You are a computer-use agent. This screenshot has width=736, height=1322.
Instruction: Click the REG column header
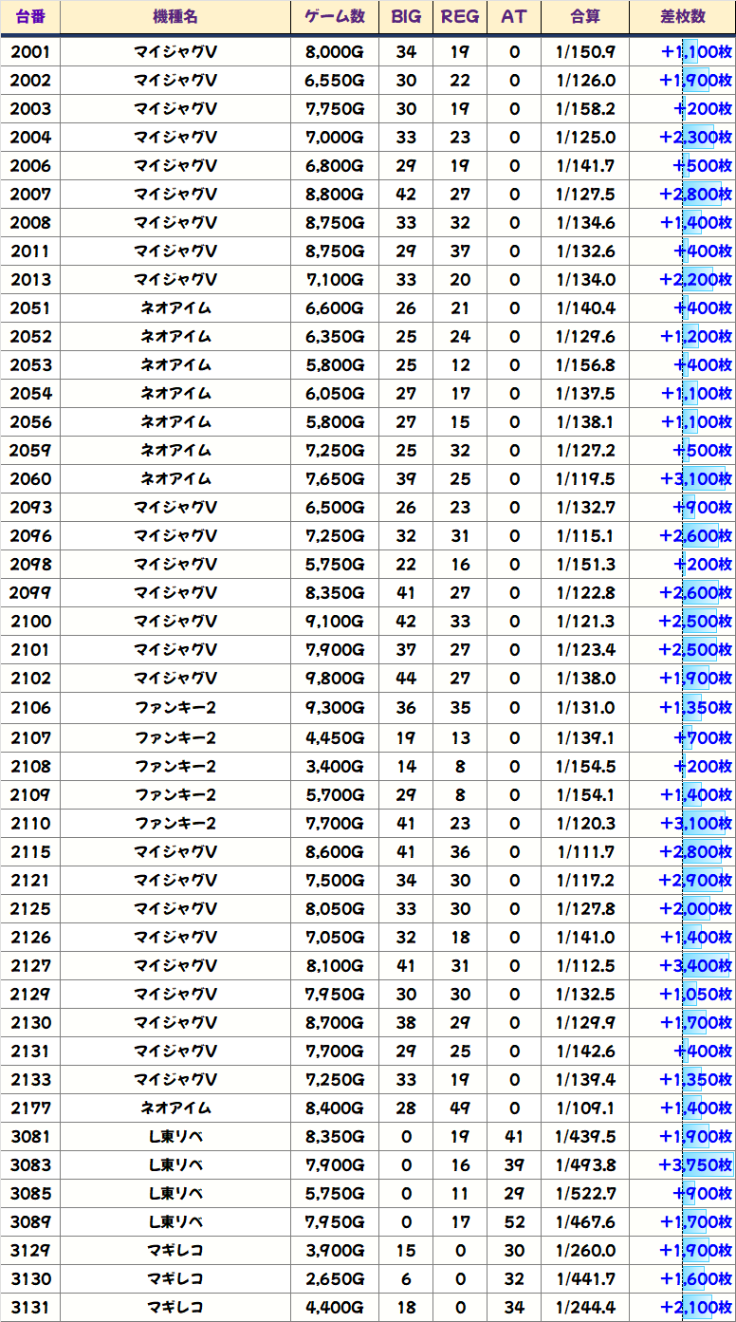coord(460,17)
